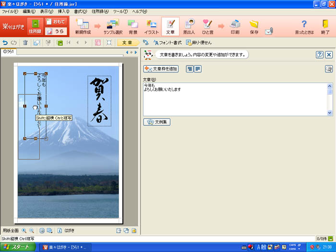Click the 文例集 button
The height and width of the screenshot is (252, 336).
pos(157,122)
